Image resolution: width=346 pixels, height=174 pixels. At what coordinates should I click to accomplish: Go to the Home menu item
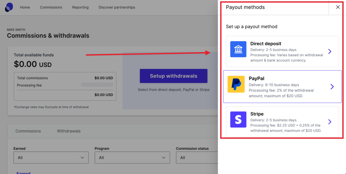pyautogui.click(x=25, y=7)
